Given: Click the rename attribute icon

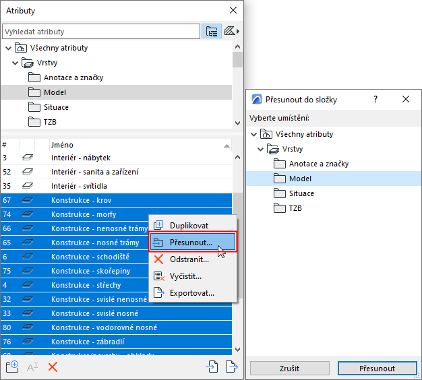Looking at the screenshot, I should click(32, 367).
